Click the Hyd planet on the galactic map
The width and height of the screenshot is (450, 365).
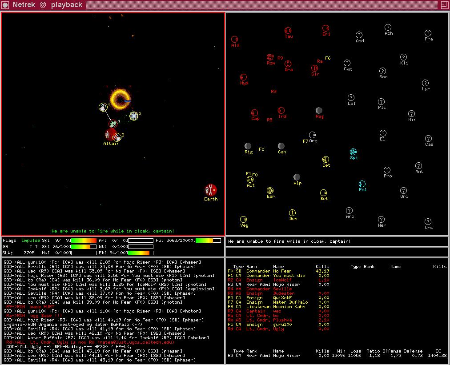(243, 77)
